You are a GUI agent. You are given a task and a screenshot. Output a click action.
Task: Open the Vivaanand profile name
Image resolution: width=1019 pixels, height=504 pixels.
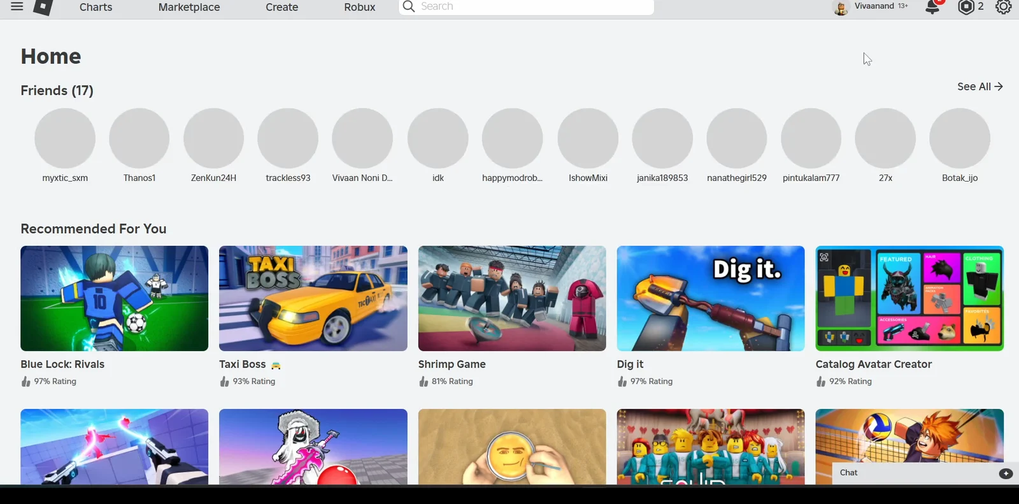[874, 6]
